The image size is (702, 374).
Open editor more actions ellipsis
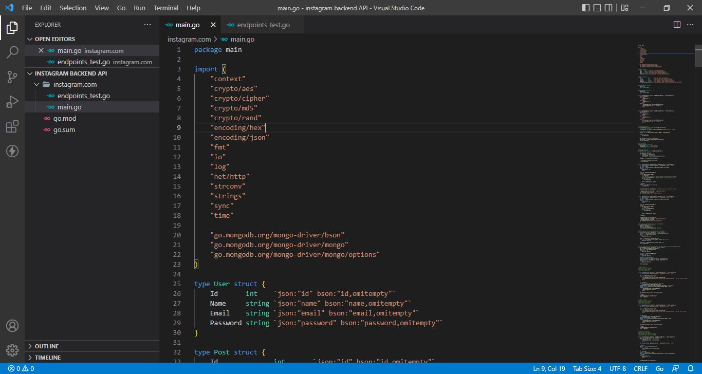(x=691, y=25)
